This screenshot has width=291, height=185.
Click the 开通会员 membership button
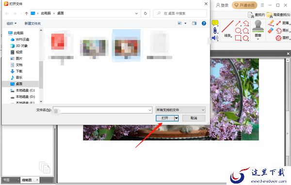tap(244, 5)
